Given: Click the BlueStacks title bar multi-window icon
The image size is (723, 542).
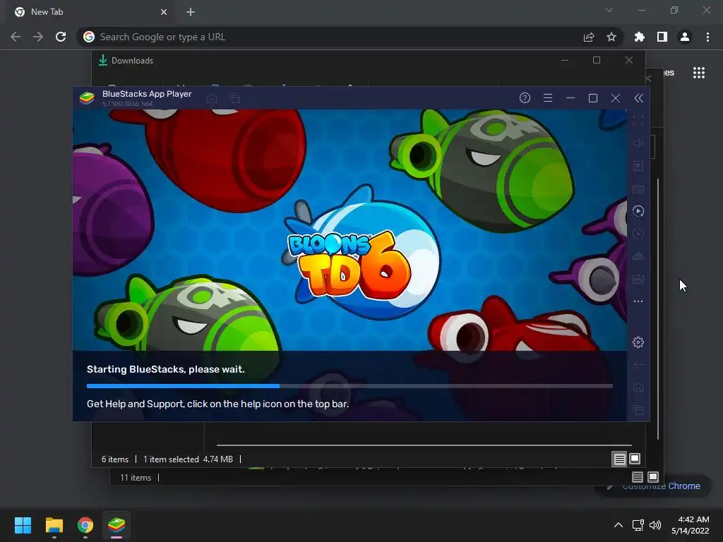Looking at the screenshot, I should pos(234,98).
